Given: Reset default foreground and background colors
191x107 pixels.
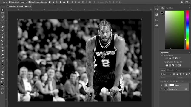Looking at the screenshot, I should tap(1, 82).
